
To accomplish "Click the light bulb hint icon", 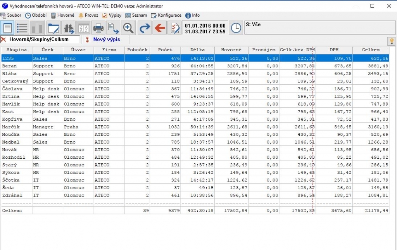I will [392, 41].
